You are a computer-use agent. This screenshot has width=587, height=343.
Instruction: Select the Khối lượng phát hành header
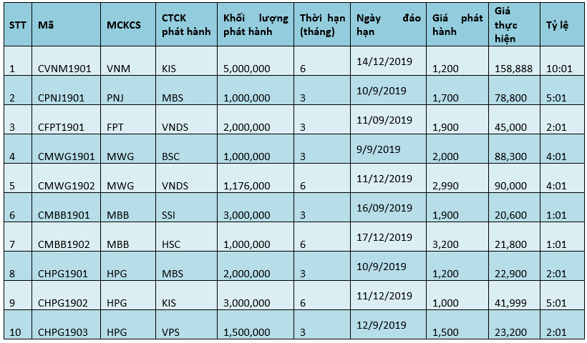click(256, 25)
